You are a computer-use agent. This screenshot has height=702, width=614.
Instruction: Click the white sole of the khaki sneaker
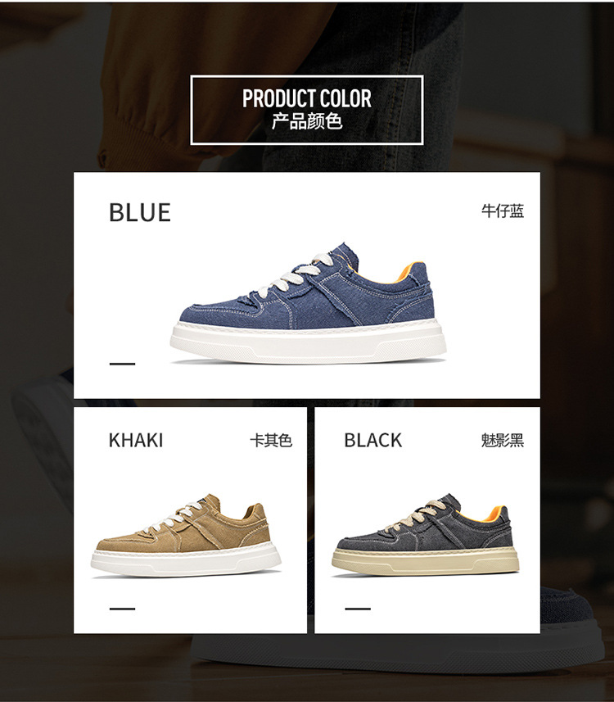coord(186,561)
